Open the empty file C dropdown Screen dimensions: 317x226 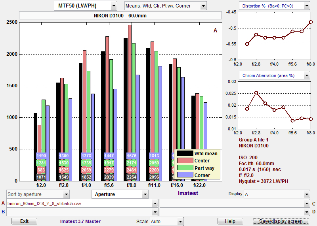coord(235,203)
